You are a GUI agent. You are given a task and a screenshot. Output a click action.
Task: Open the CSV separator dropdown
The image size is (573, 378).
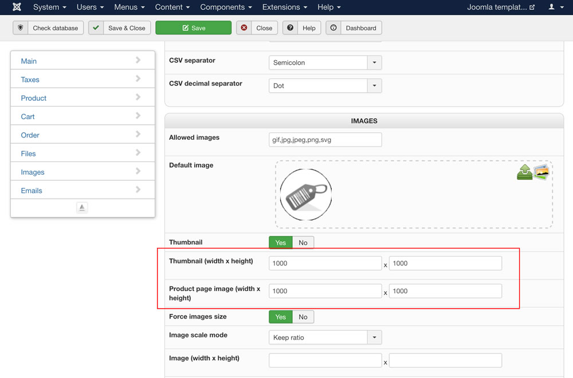tap(374, 63)
